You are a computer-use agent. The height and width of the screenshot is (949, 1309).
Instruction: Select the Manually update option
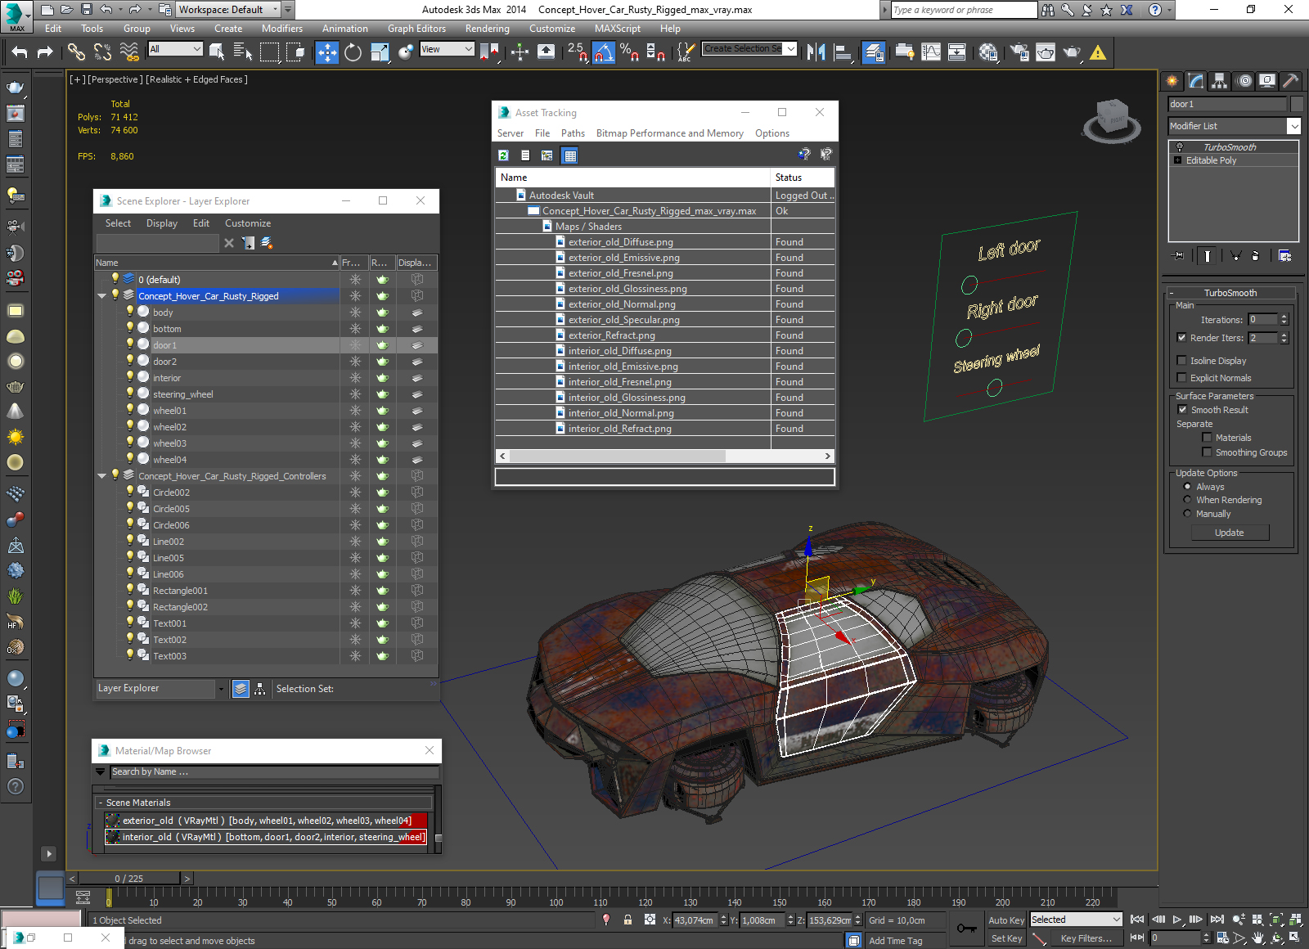(x=1187, y=514)
